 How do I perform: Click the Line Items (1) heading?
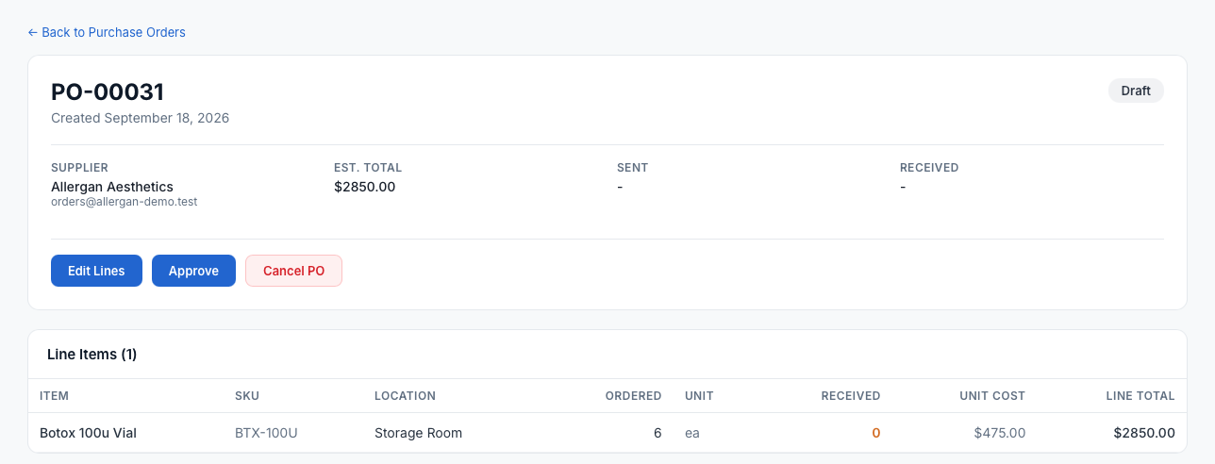tap(92, 355)
